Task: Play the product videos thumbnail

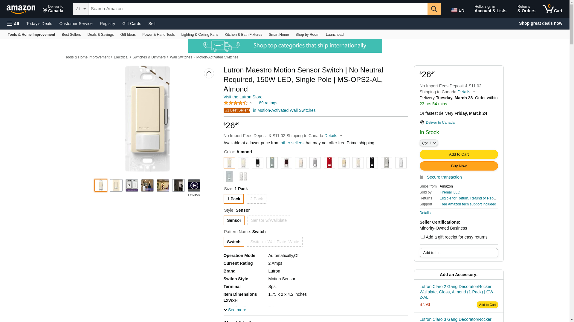Action: 194,185
